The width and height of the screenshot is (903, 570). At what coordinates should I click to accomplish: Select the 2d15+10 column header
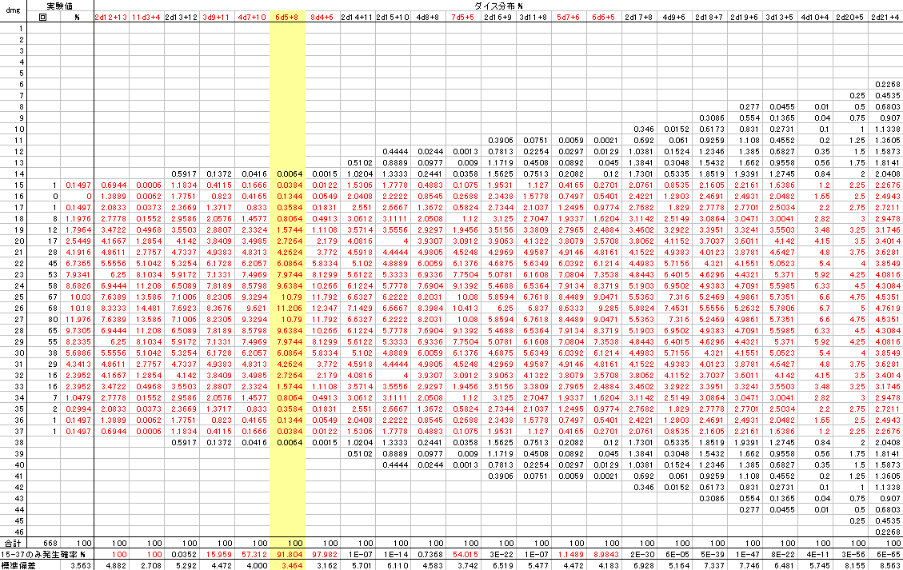pyautogui.click(x=392, y=18)
